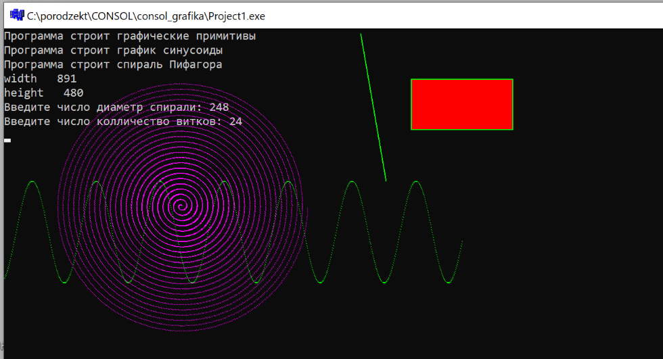The image size is (663, 359).
Task: Click the blinking console cursor
Action: click(x=7, y=141)
